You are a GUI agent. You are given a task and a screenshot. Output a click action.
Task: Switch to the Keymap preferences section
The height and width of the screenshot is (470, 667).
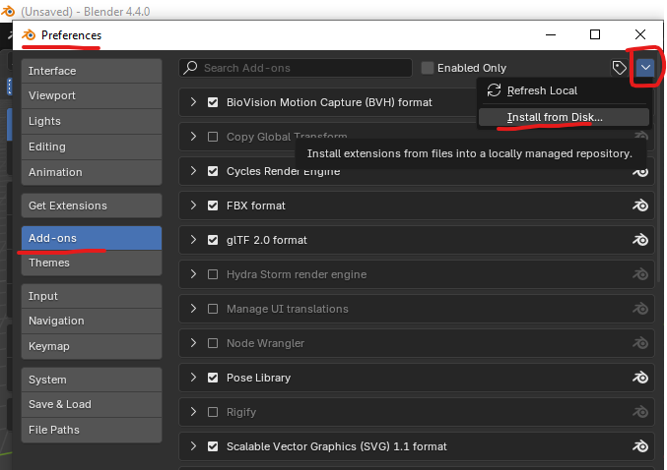(91, 346)
